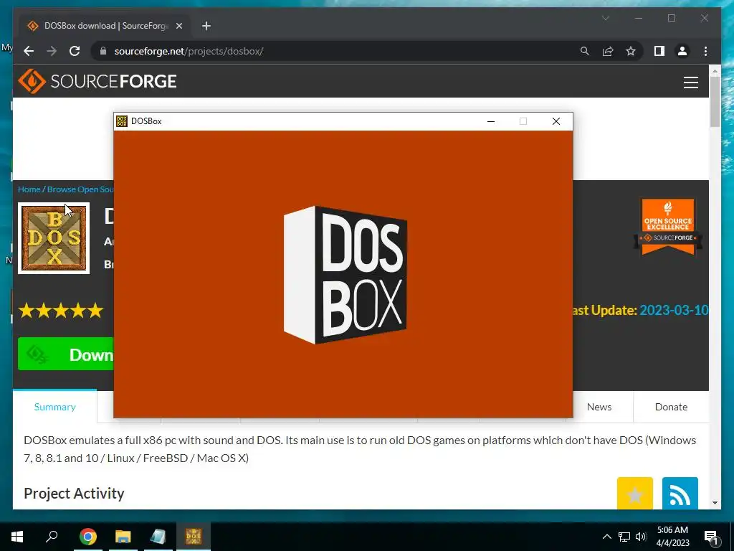This screenshot has width=734, height=551.
Task: Follow the Browse Open Source breadcrumb link
Action: click(80, 189)
